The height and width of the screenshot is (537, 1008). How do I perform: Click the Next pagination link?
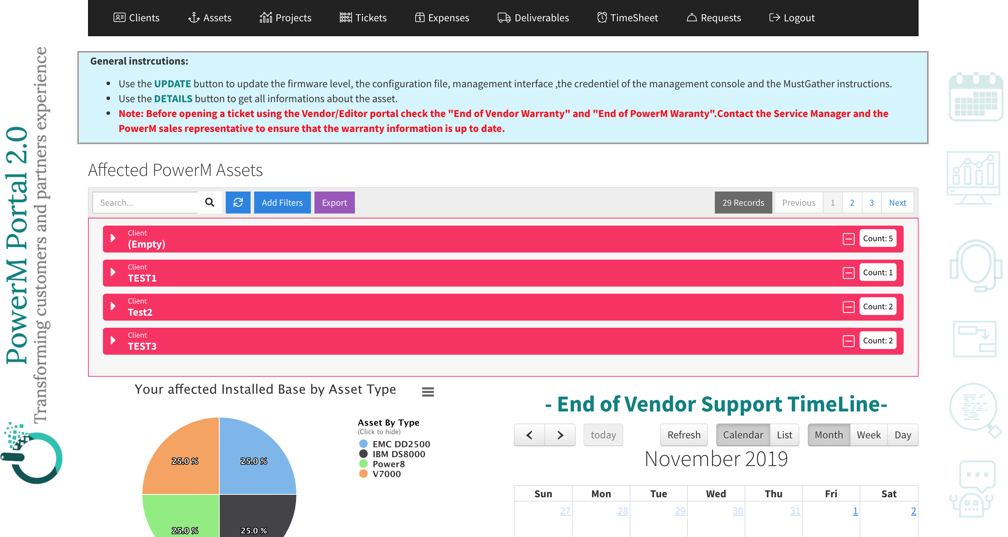(897, 202)
